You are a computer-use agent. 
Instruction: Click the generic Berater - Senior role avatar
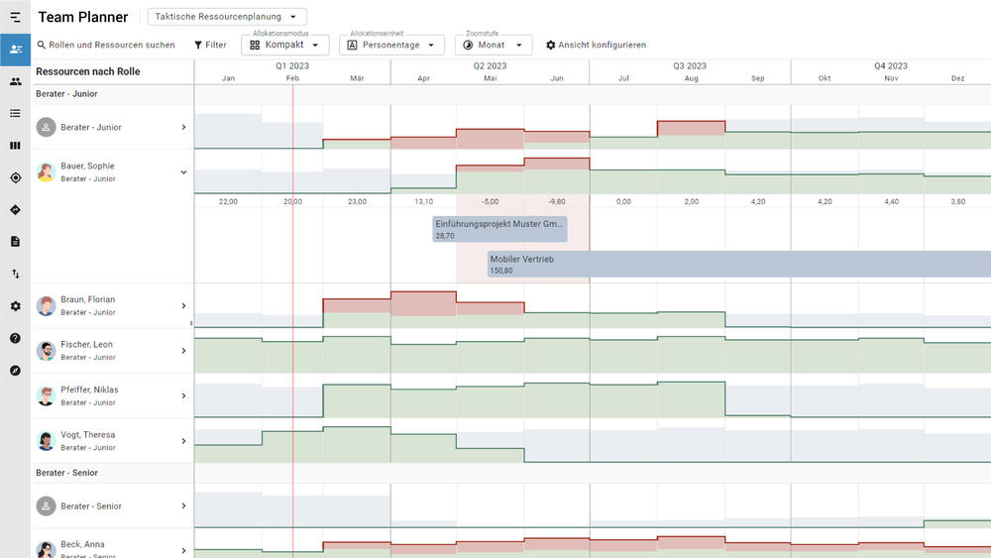pos(46,505)
